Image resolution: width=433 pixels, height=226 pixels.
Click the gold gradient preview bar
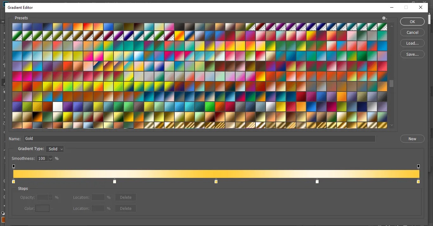[x=216, y=174]
